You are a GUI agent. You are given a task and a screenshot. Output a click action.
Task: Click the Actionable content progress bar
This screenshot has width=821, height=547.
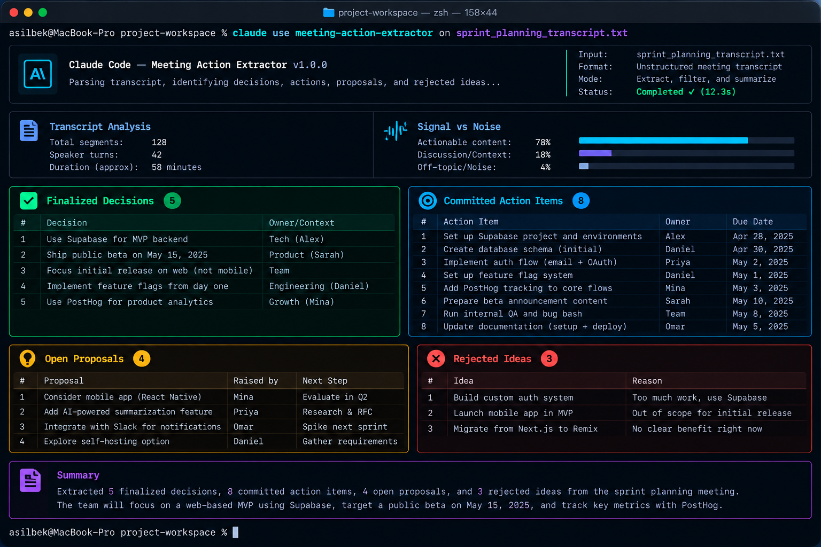[x=686, y=140]
